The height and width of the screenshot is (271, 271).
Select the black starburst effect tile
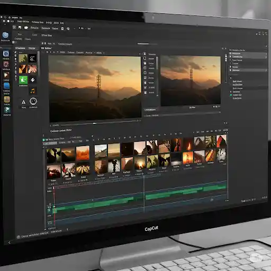click(x=32, y=58)
